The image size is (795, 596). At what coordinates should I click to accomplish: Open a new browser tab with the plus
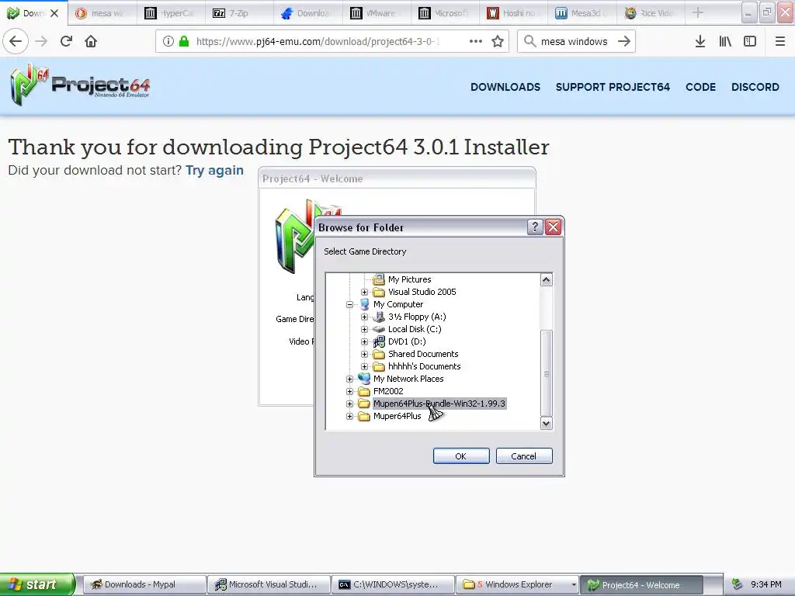coord(698,12)
